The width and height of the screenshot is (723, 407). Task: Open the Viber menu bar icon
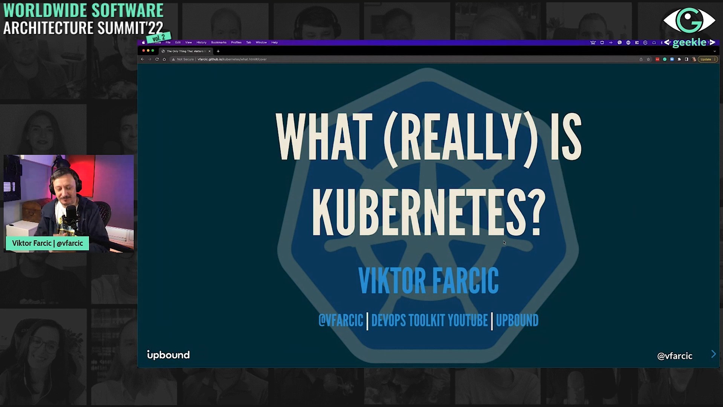click(x=619, y=43)
